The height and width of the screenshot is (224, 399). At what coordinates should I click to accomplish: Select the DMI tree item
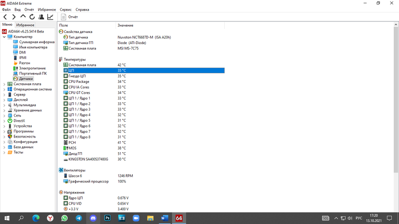[19, 52]
